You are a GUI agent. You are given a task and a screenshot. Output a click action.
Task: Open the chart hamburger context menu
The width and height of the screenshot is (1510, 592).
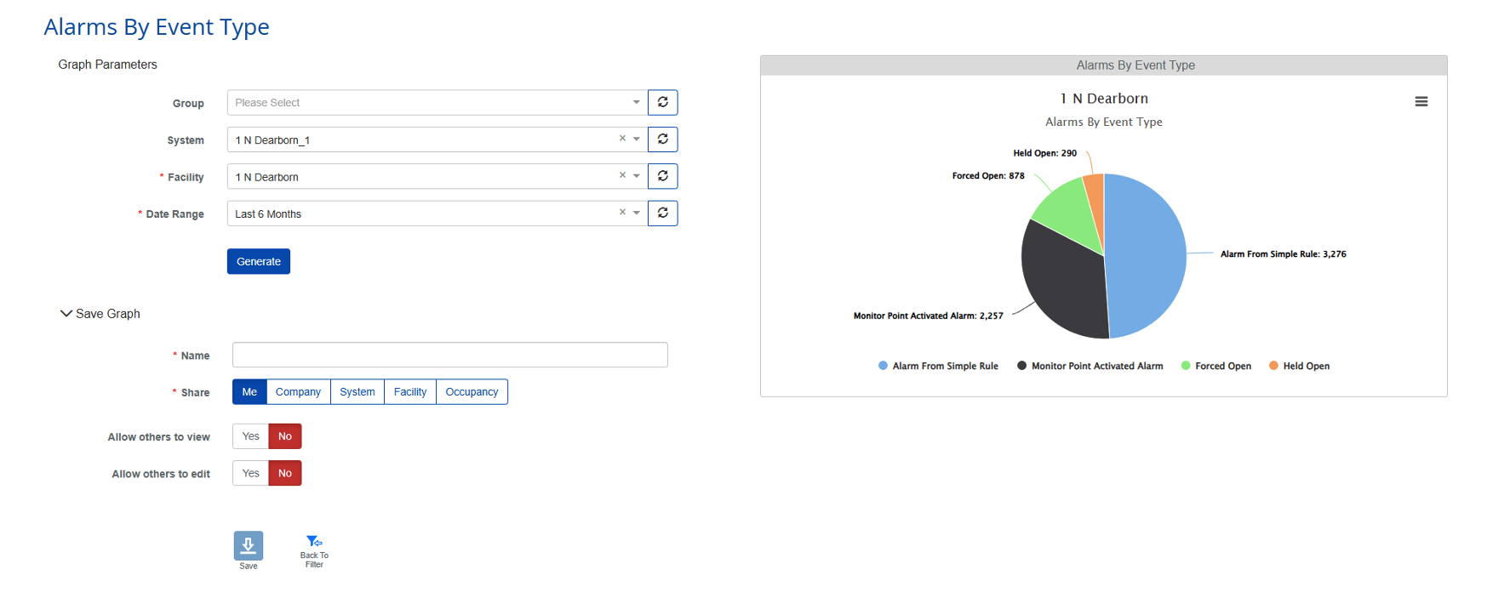(1421, 101)
